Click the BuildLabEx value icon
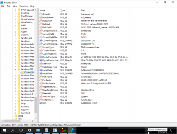177x134 pixels. (41, 27)
